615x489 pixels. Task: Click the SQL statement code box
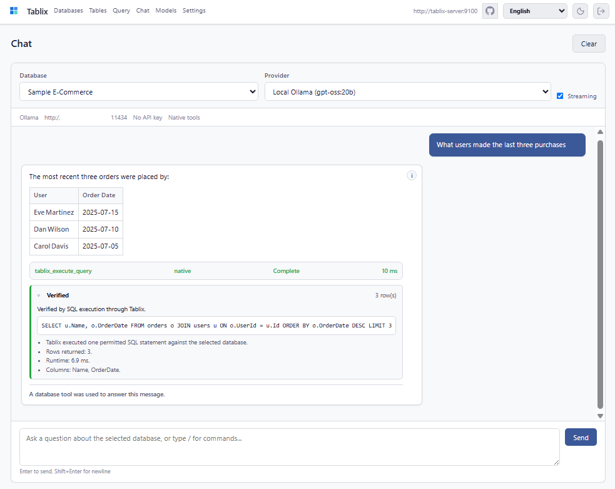point(216,326)
